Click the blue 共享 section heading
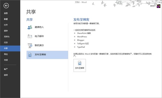Image resolution: width=162 pixels, height=98 pixels. (x=30, y=19)
